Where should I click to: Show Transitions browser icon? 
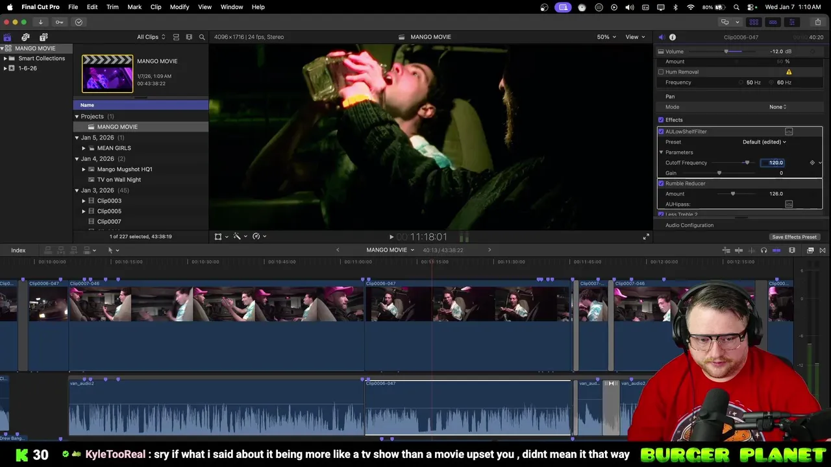[x=823, y=250]
